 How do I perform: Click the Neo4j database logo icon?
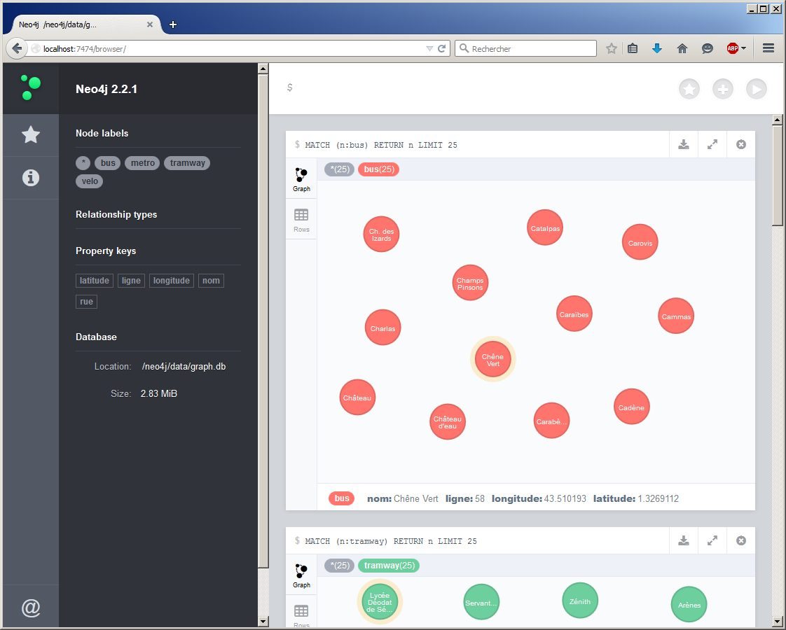tap(30, 87)
